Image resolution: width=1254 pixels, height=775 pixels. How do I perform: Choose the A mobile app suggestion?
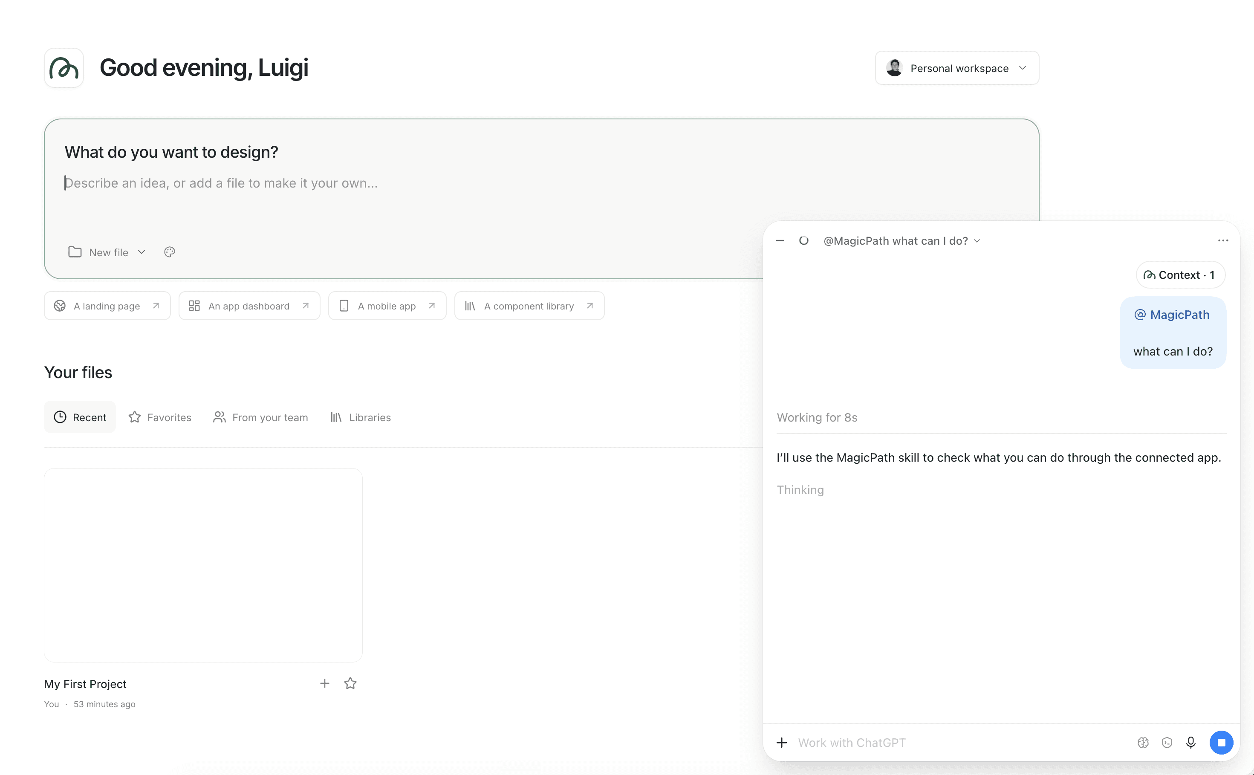coord(387,306)
